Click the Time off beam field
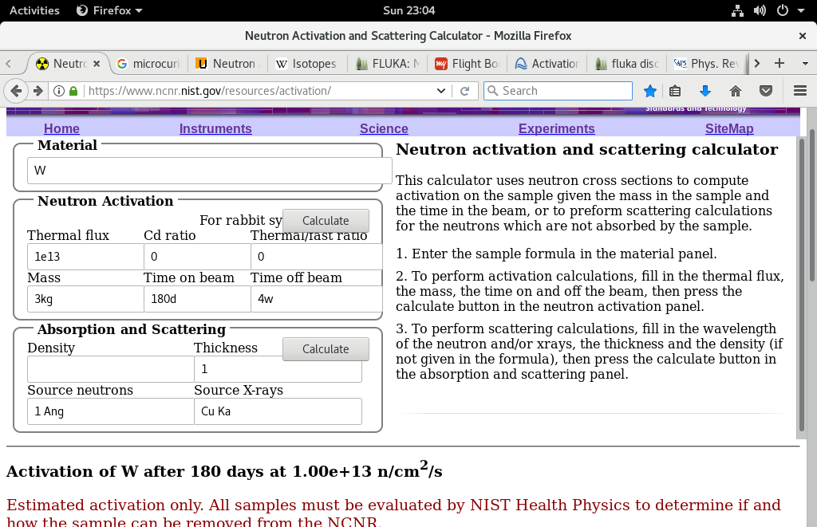 (x=316, y=299)
